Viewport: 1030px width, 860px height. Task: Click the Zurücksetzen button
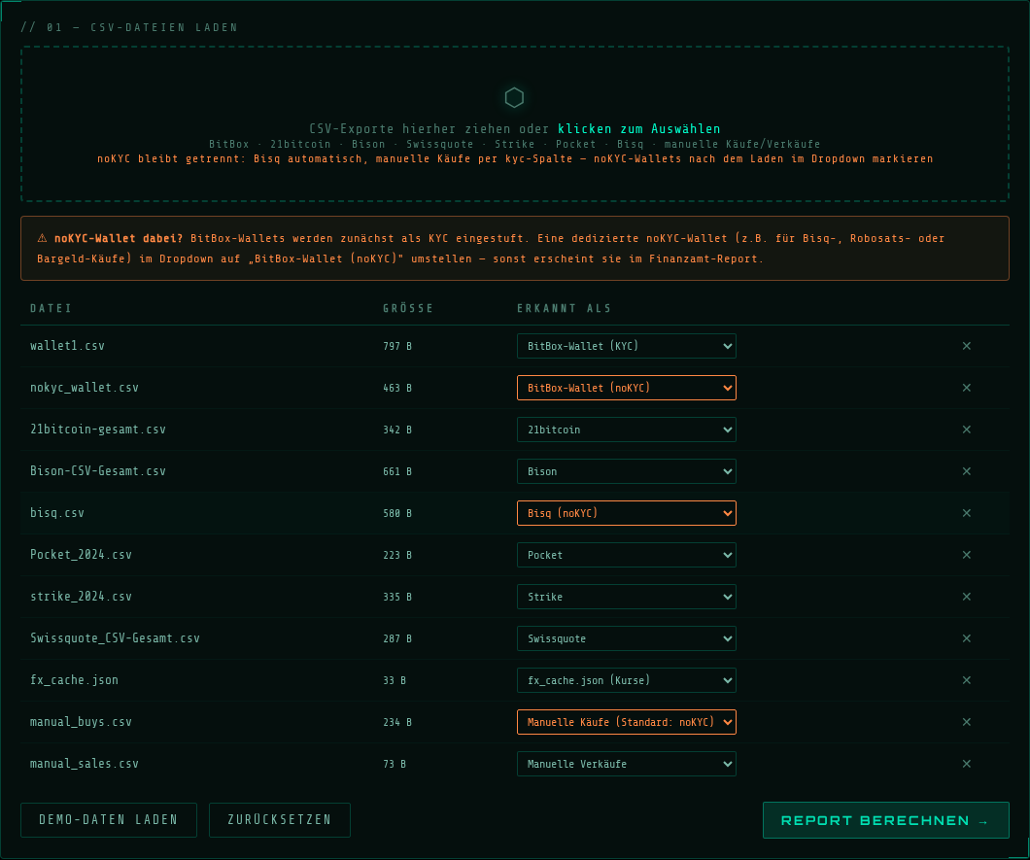click(279, 820)
